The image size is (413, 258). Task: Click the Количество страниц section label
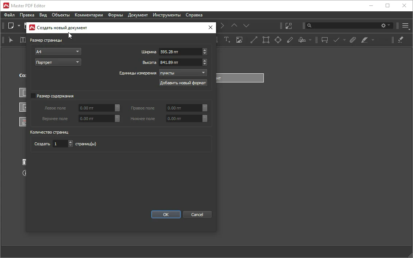pos(49,132)
